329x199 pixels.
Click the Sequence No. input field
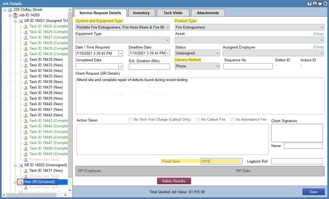coord(248,66)
